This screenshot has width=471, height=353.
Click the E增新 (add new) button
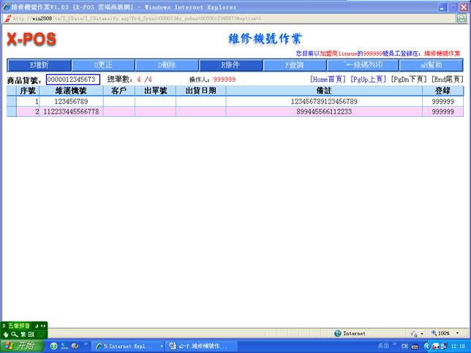coord(39,65)
